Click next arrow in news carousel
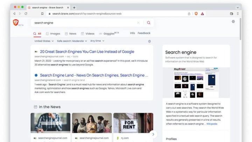 point(153,134)
